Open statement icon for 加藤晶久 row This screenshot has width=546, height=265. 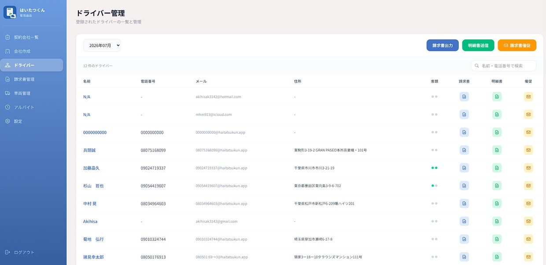point(497,168)
